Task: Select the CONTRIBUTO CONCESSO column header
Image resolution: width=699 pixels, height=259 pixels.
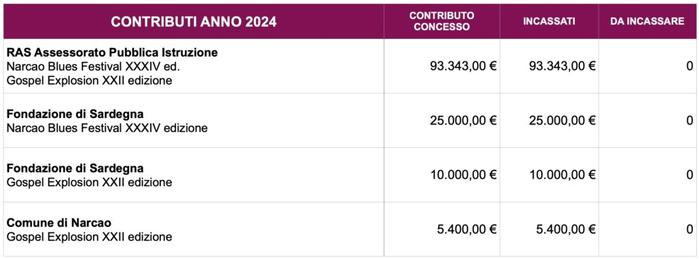Action: coord(442,21)
